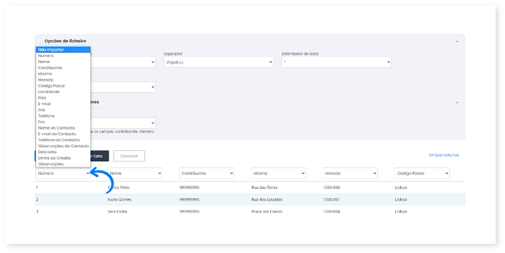Image resolution: width=505 pixels, height=253 pixels.
Task: Open the Código Postal column dropdown
Action: click(x=421, y=172)
